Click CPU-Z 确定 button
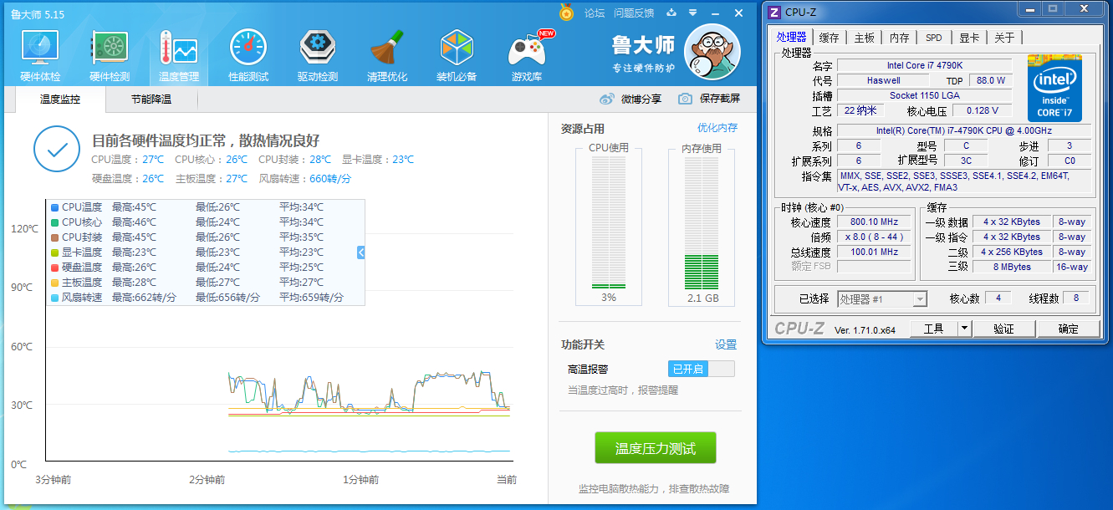The image size is (1113, 510). click(1069, 329)
